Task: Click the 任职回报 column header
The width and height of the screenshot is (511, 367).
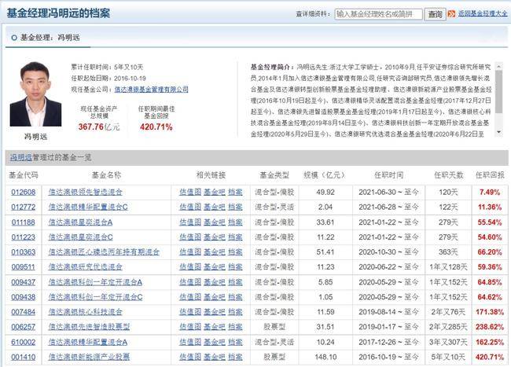Action: pos(490,175)
